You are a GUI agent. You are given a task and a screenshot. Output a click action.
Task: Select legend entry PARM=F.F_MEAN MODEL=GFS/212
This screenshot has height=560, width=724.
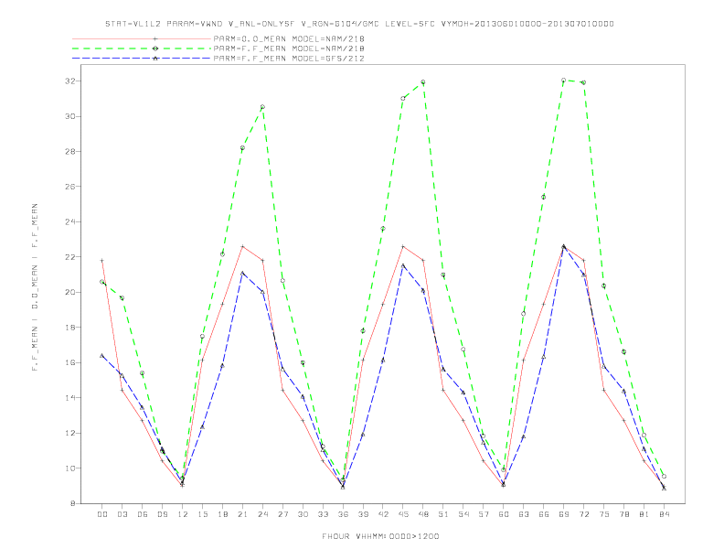click(x=289, y=59)
